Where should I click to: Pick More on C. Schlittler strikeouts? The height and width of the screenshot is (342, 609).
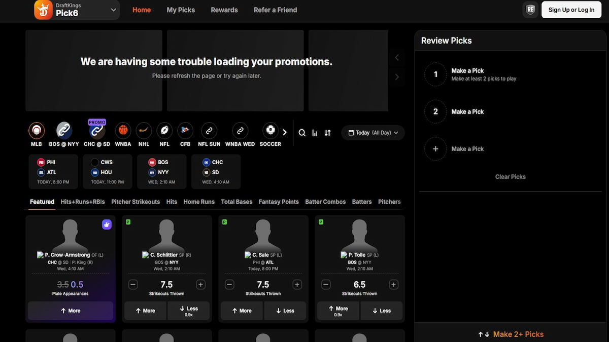click(x=145, y=311)
